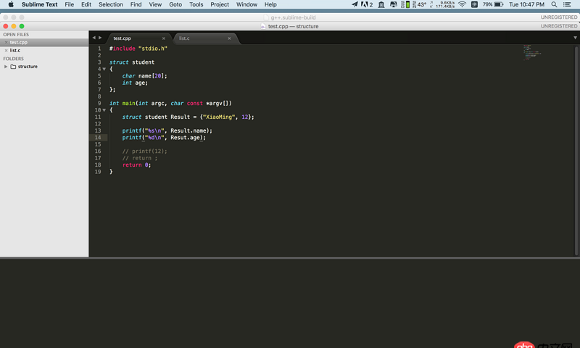
Task: Click the test.cpp file icon in title bar
Action: pos(263,26)
